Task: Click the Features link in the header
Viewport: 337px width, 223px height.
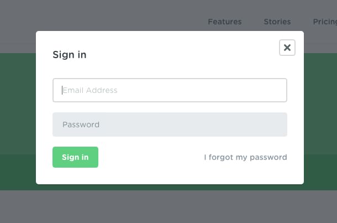Action: 224,22
